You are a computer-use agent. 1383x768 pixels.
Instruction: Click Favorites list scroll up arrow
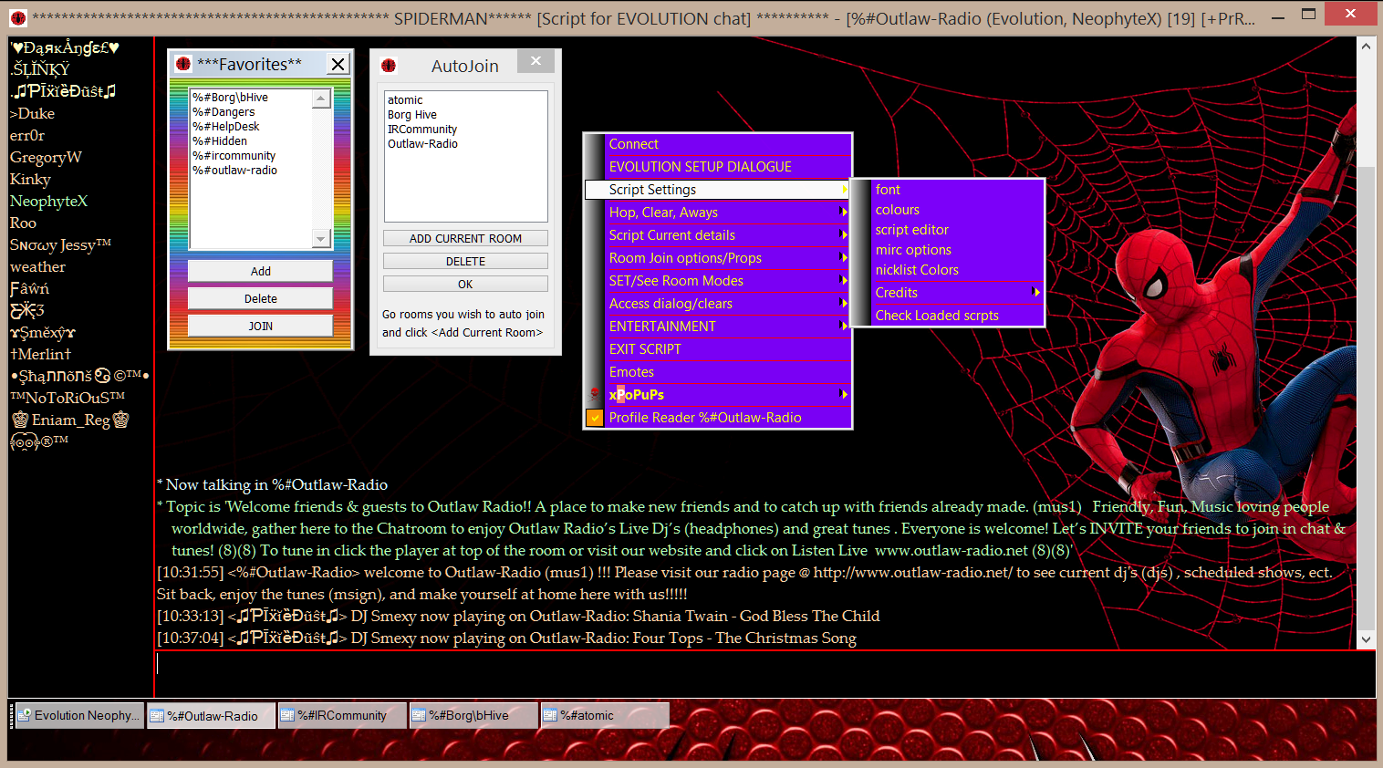(x=320, y=99)
